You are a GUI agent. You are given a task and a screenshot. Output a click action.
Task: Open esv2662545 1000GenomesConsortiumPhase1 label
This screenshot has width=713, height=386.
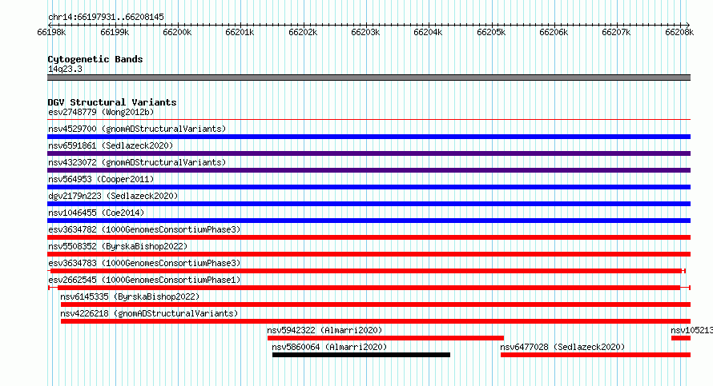click(x=144, y=280)
